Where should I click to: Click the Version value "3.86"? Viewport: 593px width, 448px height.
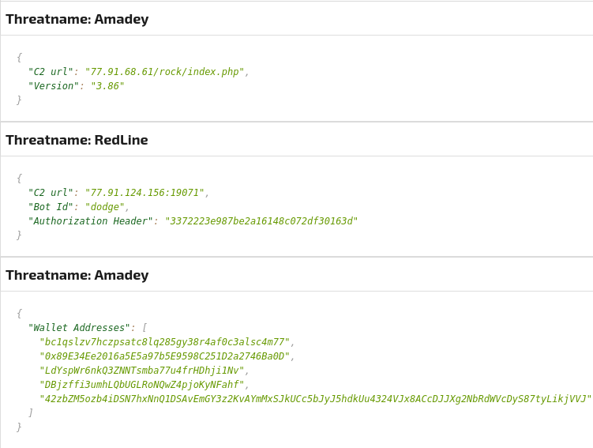(107, 86)
